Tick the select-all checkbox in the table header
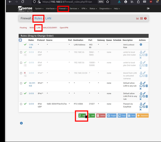This screenshot has height=142, width=161. pos(20,40)
